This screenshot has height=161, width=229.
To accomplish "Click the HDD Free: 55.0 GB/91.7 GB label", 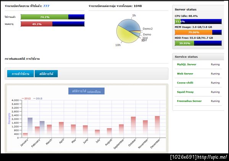I will (194, 38).
